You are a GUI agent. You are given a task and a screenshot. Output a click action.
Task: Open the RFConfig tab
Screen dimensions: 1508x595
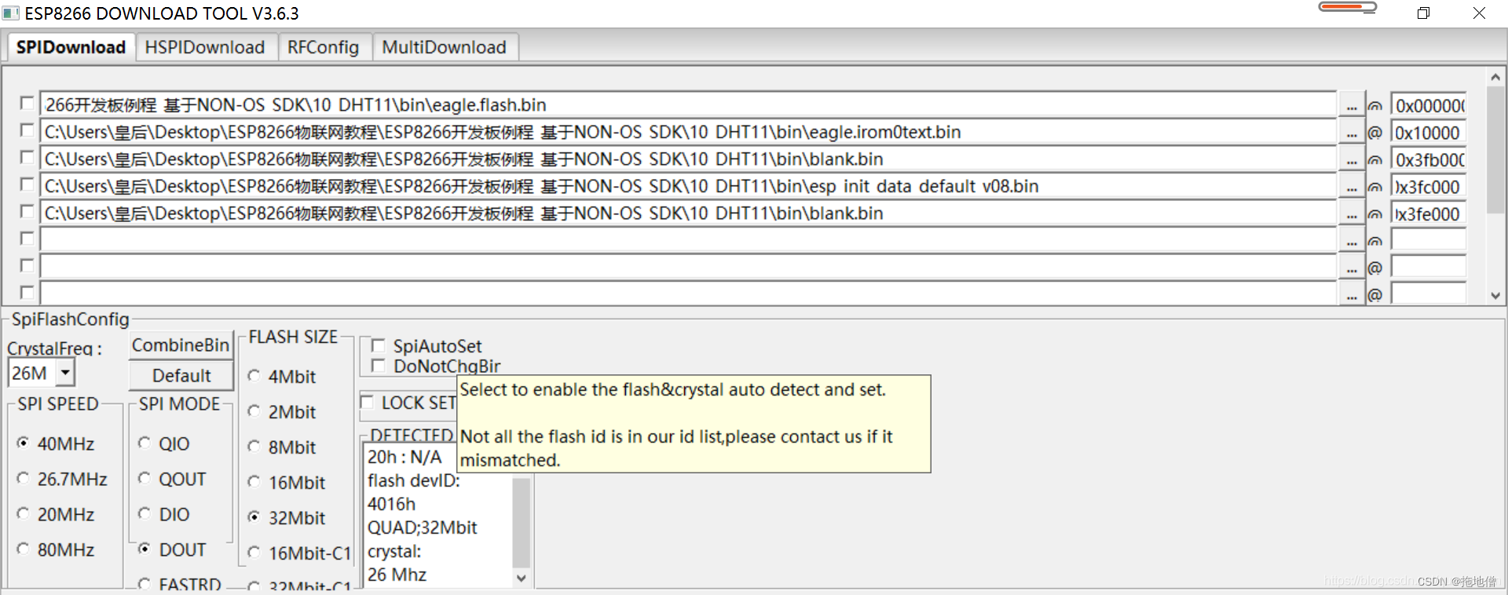(323, 47)
